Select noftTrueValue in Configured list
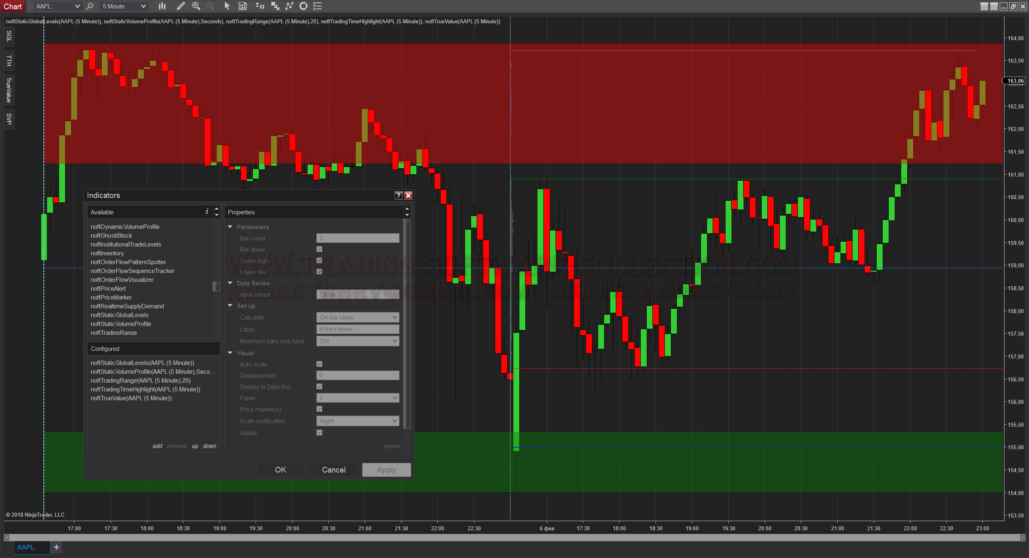1029x558 pixels. 131,398
